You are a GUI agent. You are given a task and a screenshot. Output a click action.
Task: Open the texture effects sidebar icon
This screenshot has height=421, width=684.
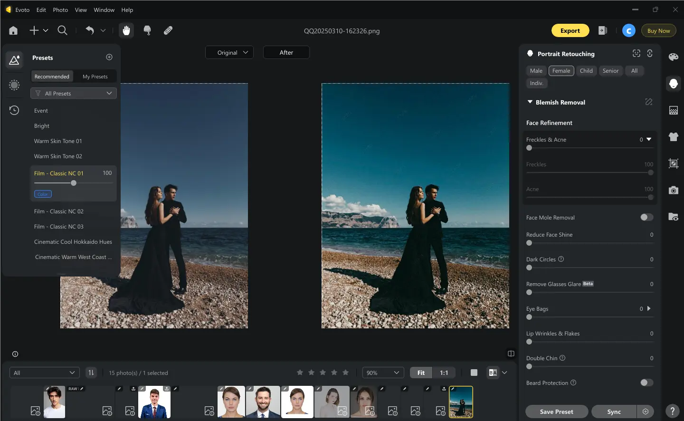[14, 85]
